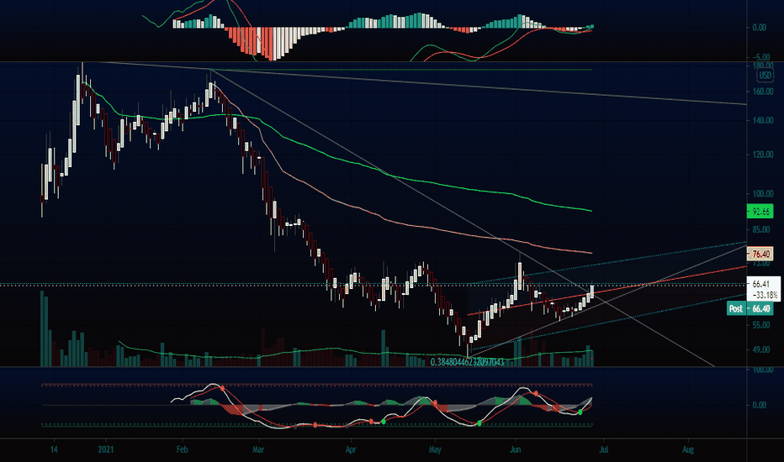This screenshot has height=462, width=784.
Task: Select the green 92.66 price label
Action: pos(760,212)
